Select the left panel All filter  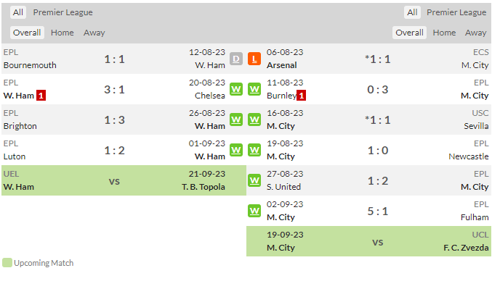click(18, 12)
